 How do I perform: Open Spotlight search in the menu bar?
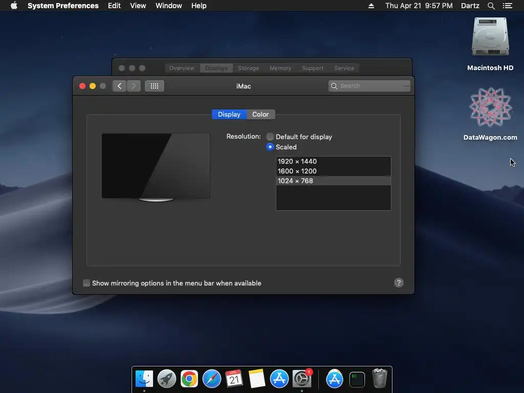[x=491, y=6]
